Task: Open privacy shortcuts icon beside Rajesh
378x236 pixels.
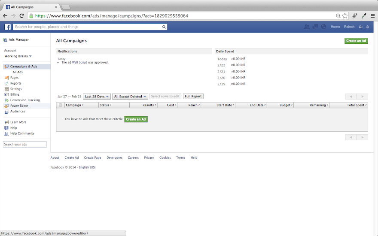Action: 361,27
